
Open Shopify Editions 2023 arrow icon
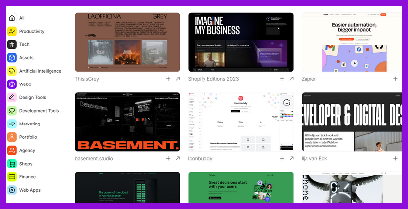[292, 79]
